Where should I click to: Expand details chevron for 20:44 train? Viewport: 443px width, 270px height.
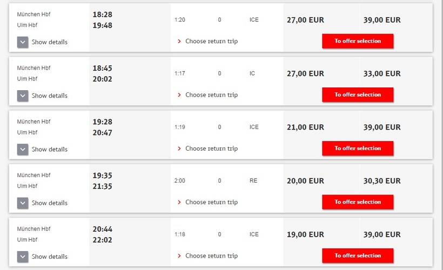23,256
